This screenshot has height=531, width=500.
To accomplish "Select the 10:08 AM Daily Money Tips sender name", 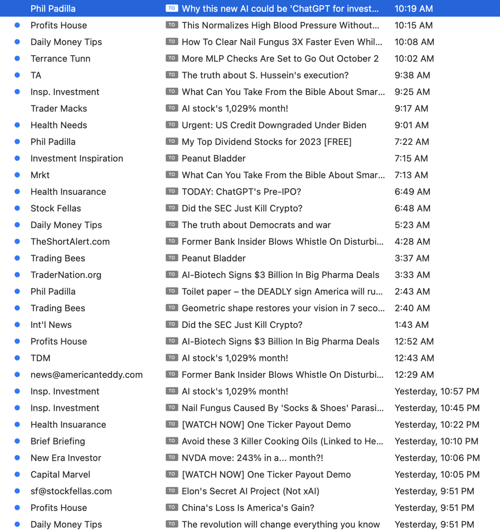I will click(x=66, y=42).
